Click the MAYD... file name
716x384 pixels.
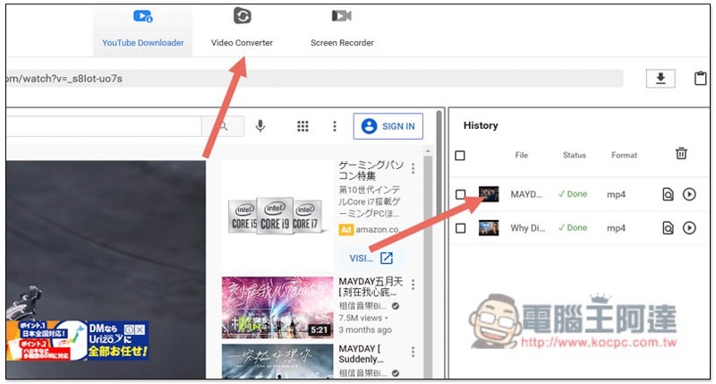pos(526,194)
